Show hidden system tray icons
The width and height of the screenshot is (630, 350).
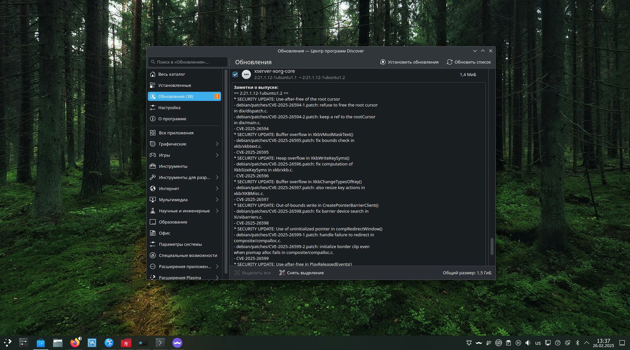[587, 343]
